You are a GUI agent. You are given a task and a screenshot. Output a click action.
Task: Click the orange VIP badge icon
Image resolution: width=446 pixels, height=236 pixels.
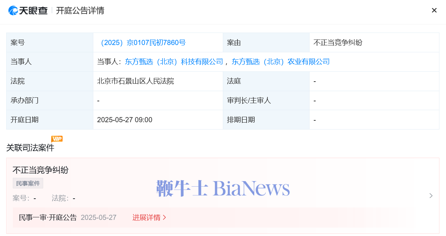(x=57, y=139)
